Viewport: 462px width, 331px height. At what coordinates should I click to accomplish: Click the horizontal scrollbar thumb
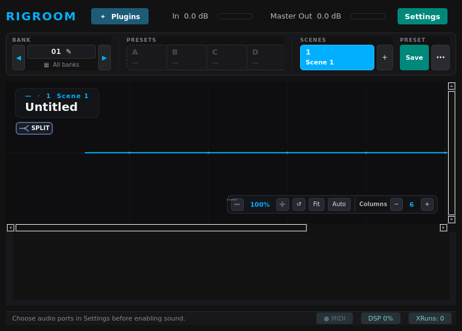pyautogui.click(x=161, y=228)
